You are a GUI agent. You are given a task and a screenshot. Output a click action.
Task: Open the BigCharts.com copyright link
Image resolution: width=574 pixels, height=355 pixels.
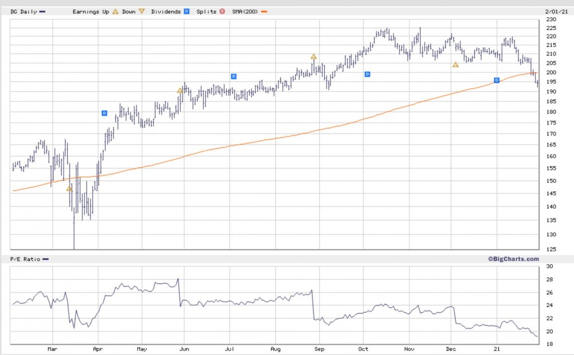[x=514, y=259]
